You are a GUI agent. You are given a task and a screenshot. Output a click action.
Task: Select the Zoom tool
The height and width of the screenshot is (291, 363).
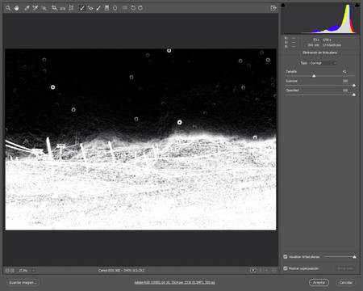8,8
